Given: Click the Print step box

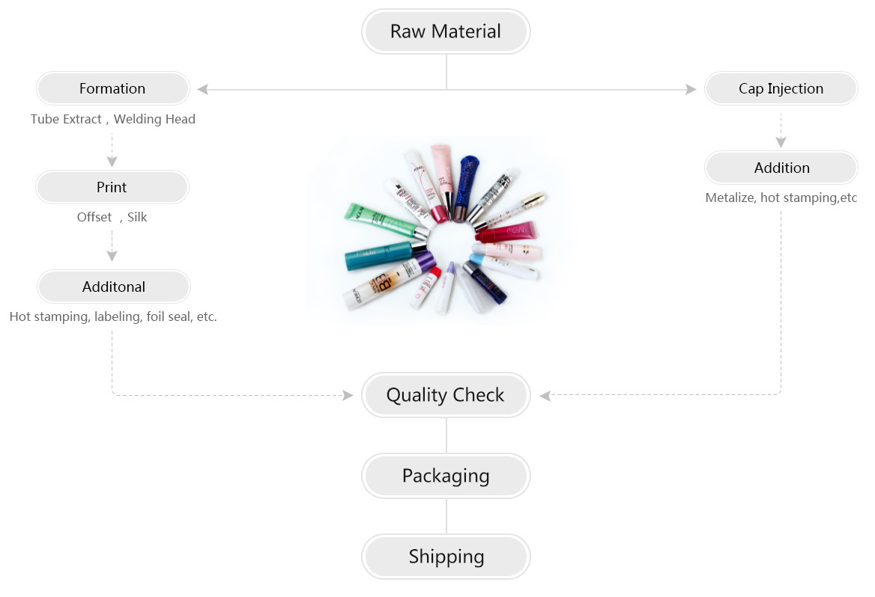Looking at the screenshot, I should point(112,187).
